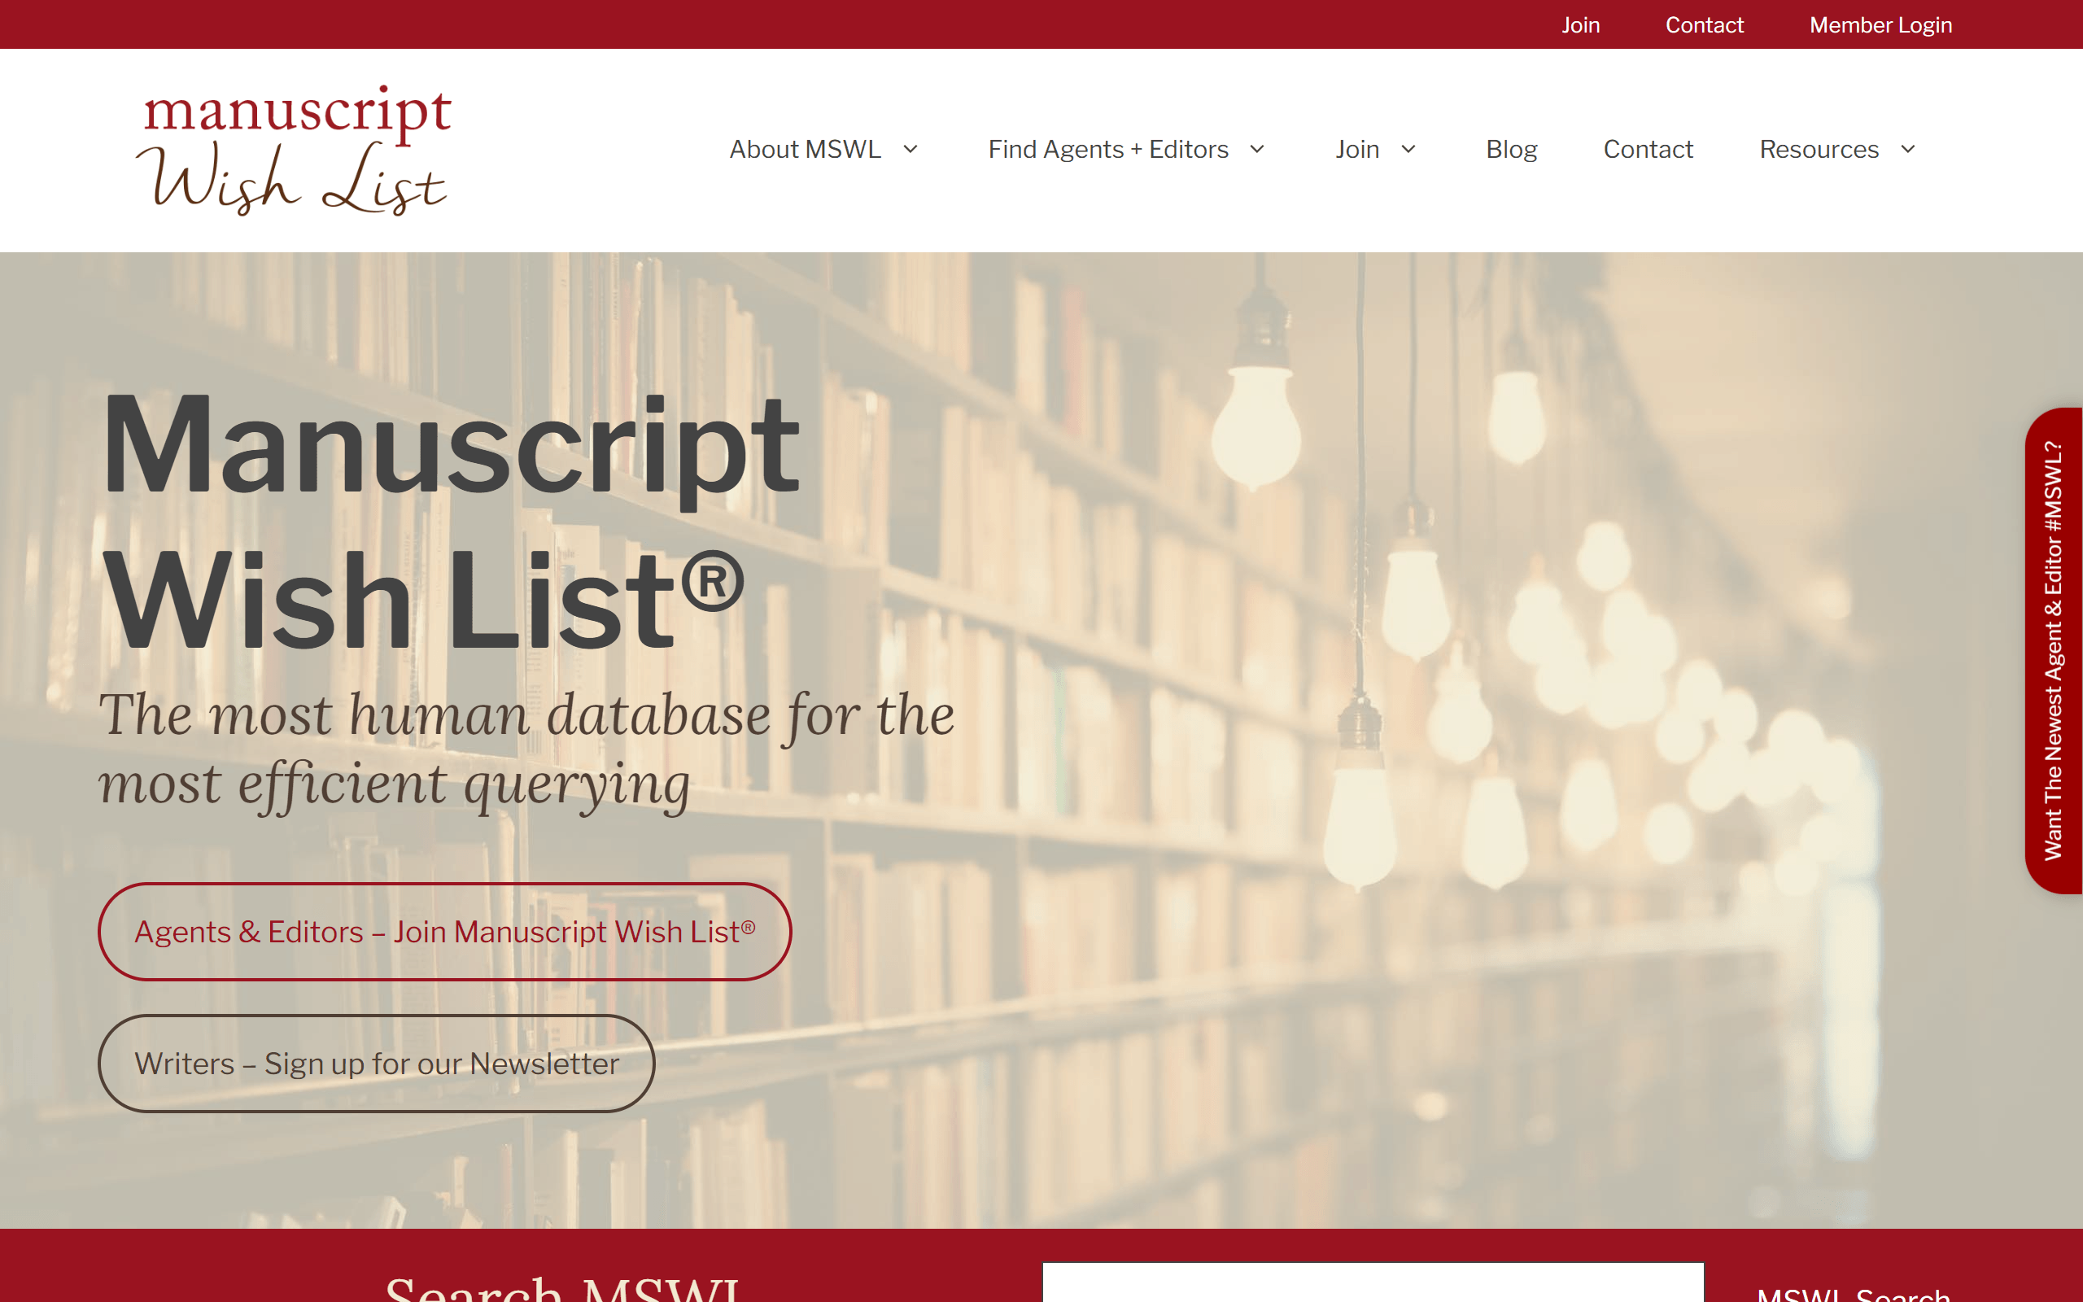Click the Contact navigation icon
The height and width of the screenshot is (1302, 2083).
click(x=1648, y=148)
